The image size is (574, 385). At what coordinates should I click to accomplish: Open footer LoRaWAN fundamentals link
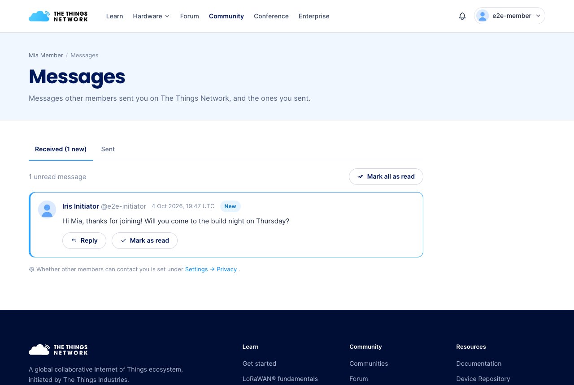click(x=280, y=379)
